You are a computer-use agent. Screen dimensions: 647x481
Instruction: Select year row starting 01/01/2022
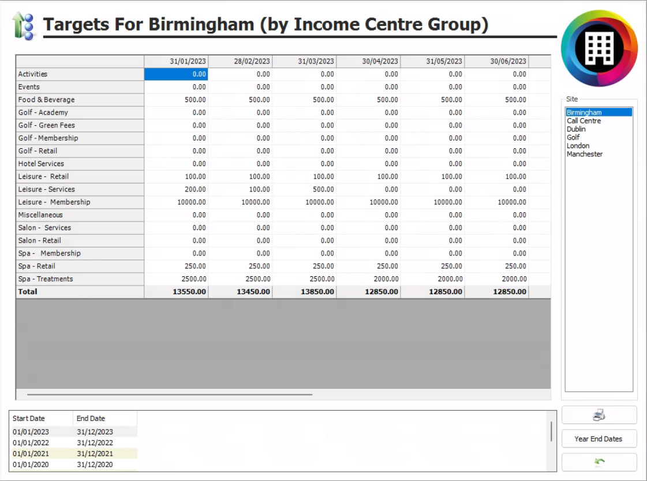(x=73, y=443)
